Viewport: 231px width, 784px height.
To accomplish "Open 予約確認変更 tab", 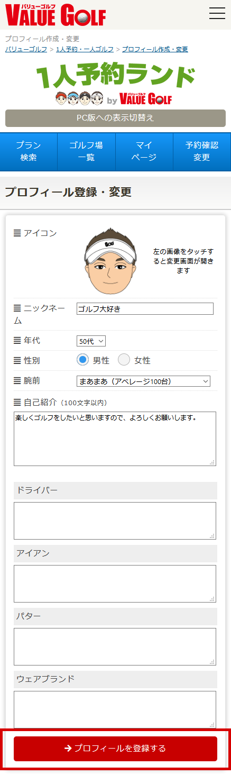I will [202, 151].
